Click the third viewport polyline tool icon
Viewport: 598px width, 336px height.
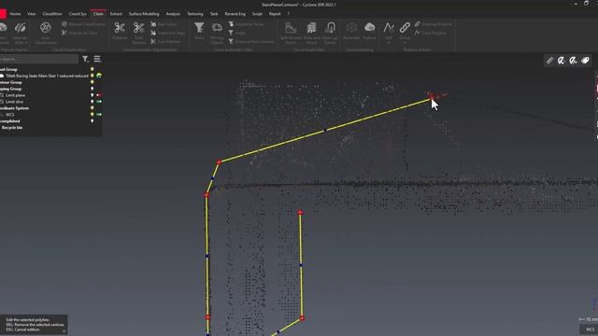click(573, 61)
